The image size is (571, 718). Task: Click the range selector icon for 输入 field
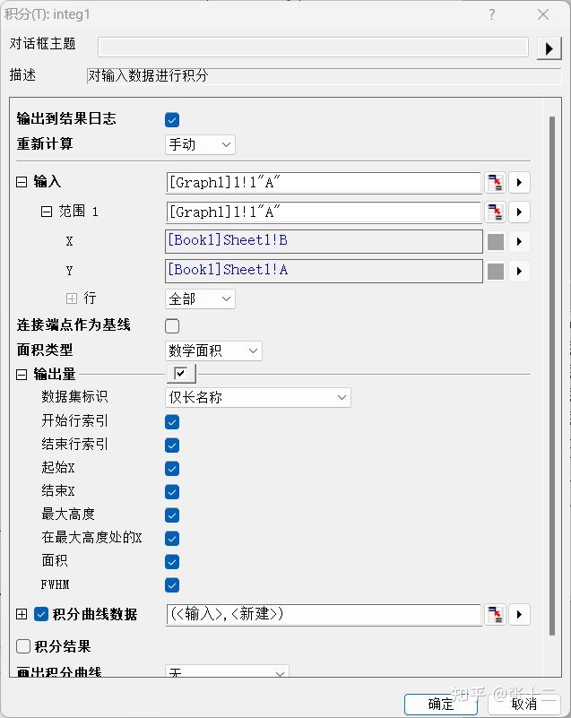tap(495, 183)
